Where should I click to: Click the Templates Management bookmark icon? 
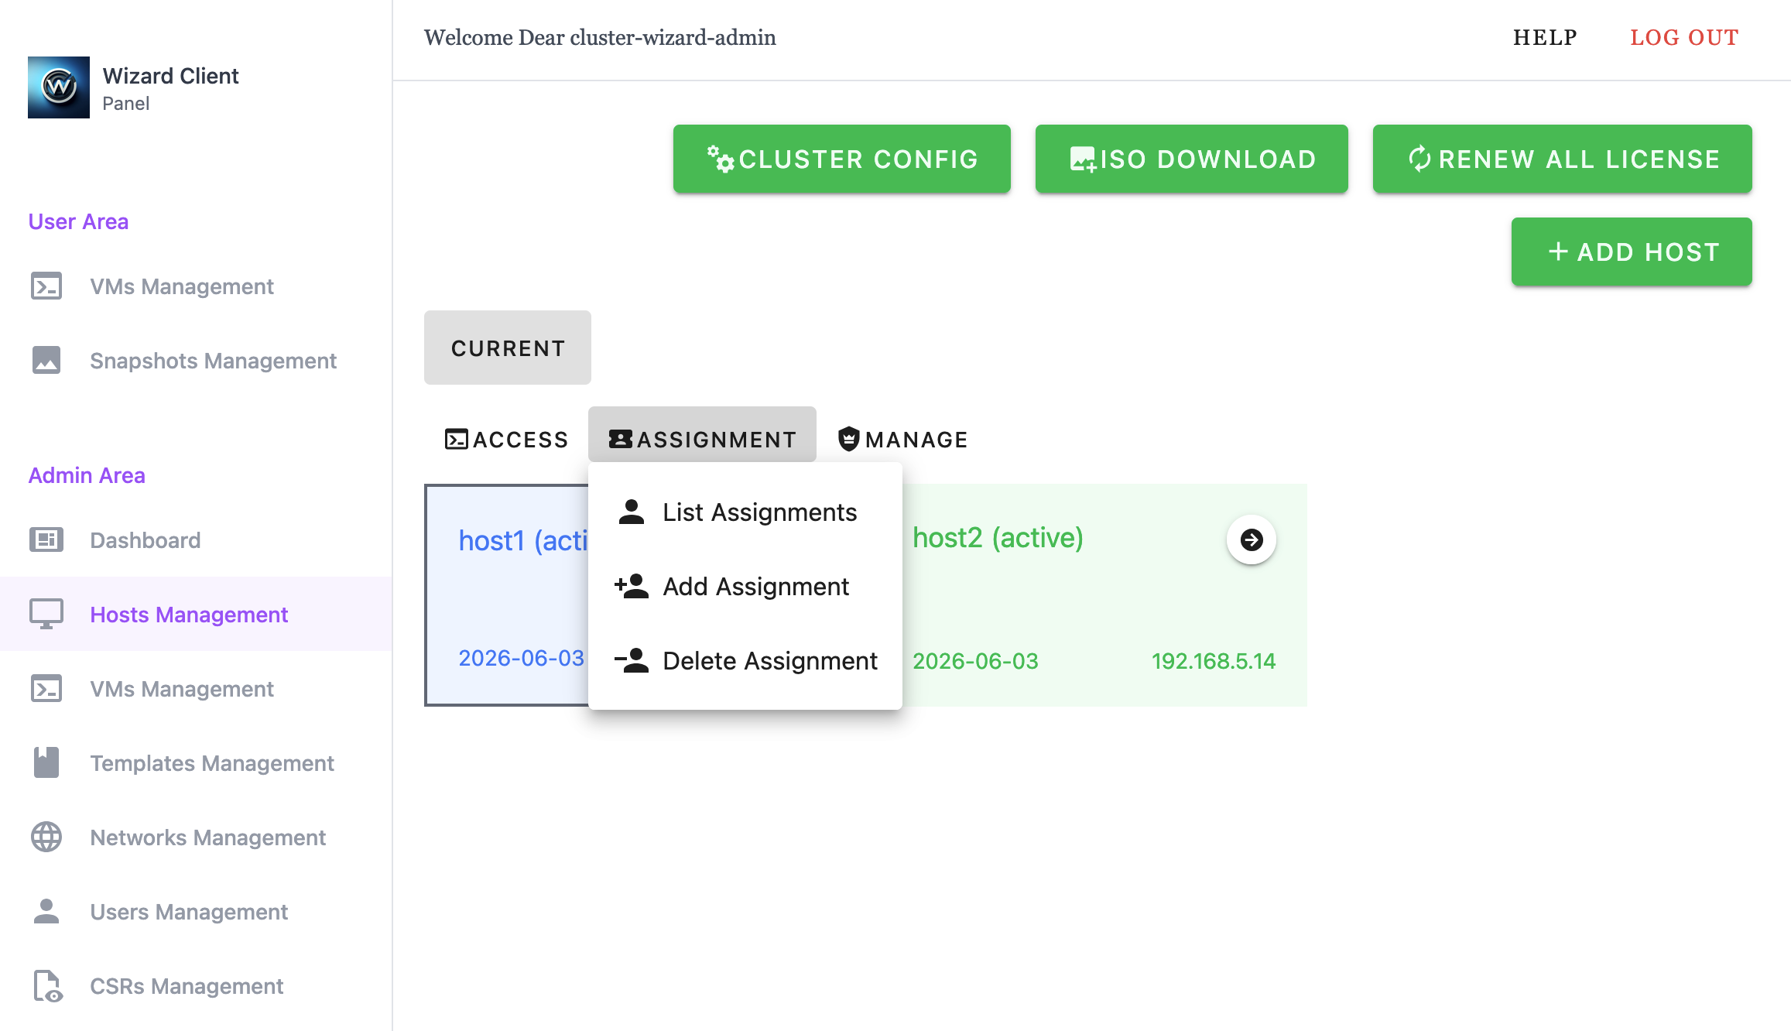[46, 762]
